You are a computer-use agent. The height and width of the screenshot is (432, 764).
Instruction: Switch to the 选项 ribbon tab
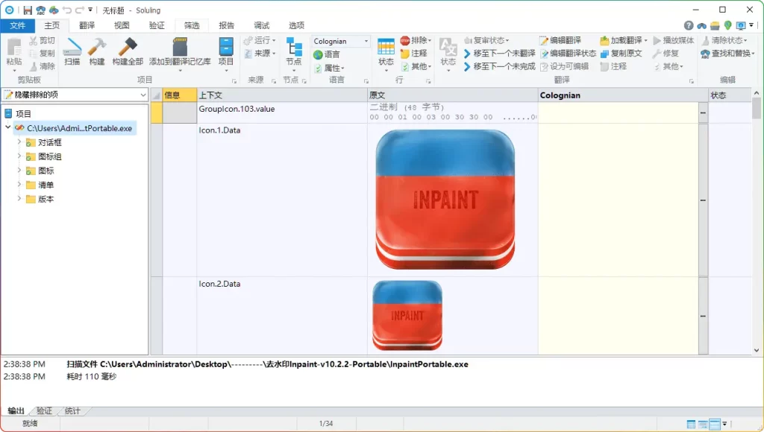296,25
